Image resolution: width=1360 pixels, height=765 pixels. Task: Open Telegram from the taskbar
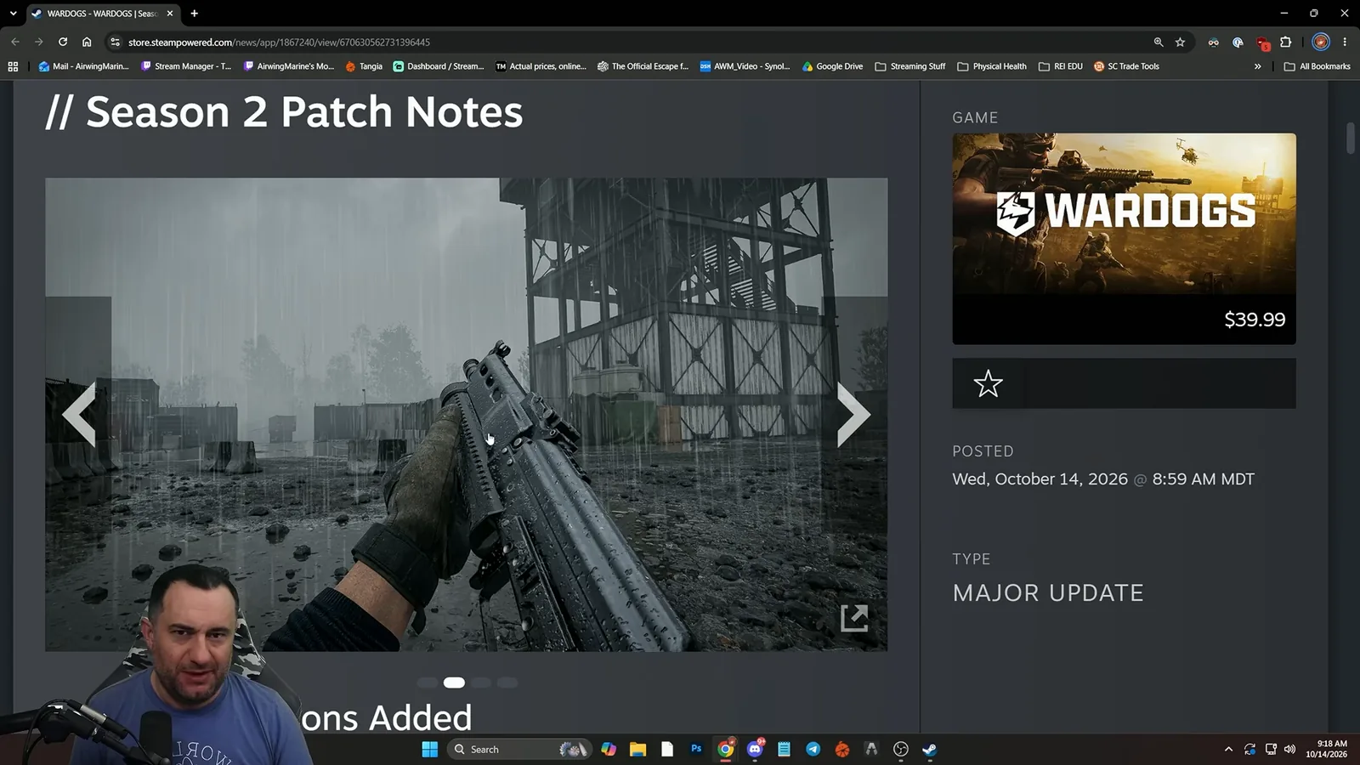coord(813,749)
